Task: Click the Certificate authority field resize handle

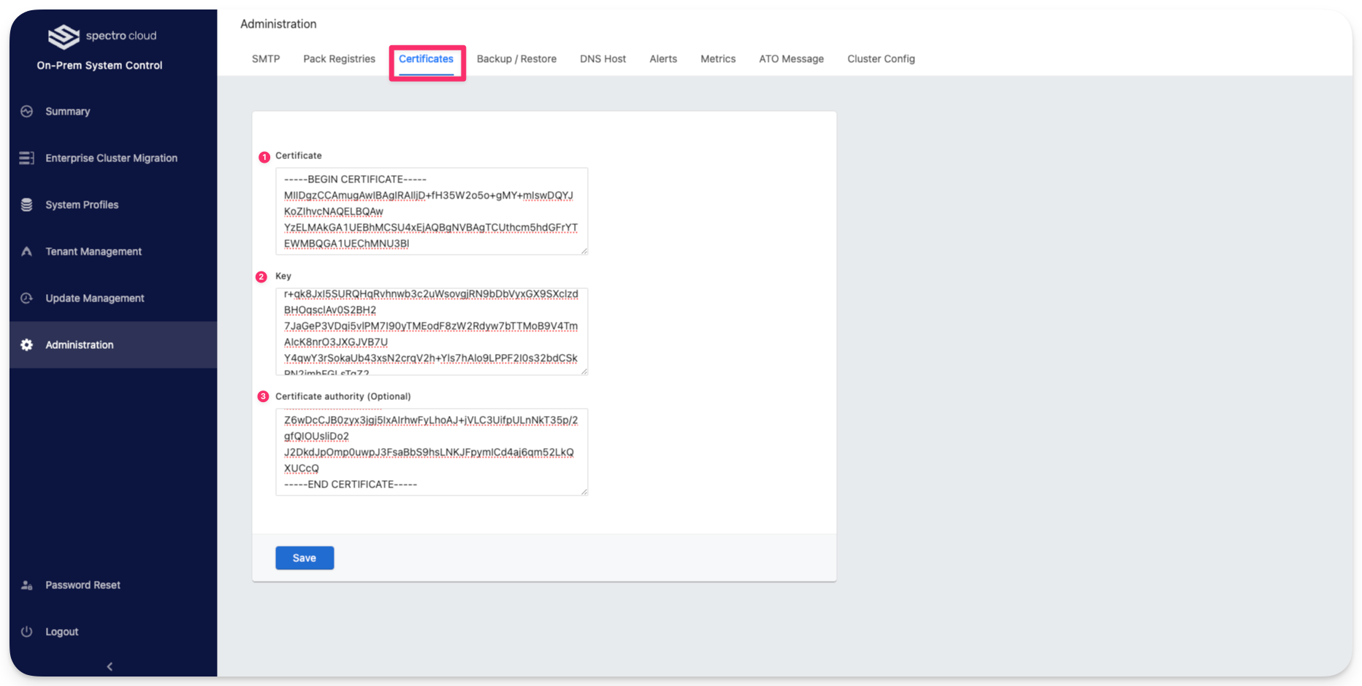Action: click(584, 492)
